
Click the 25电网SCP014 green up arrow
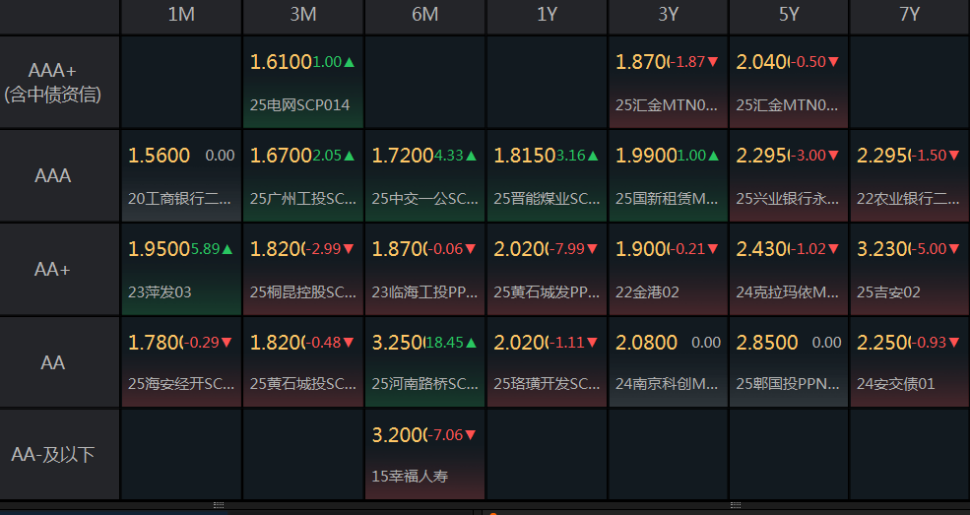tap(350, 62)
